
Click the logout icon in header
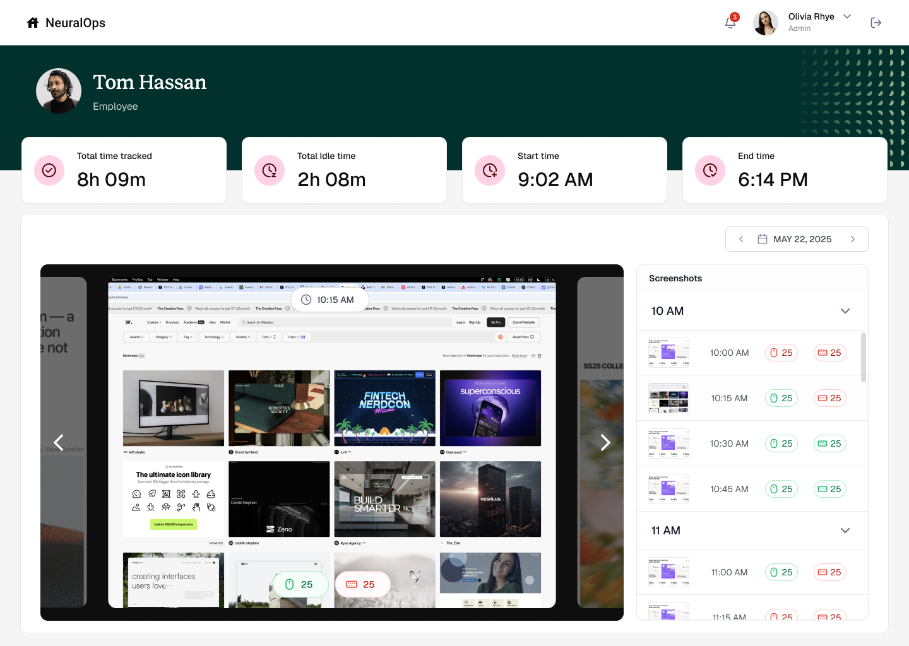[x=876, y=23]
